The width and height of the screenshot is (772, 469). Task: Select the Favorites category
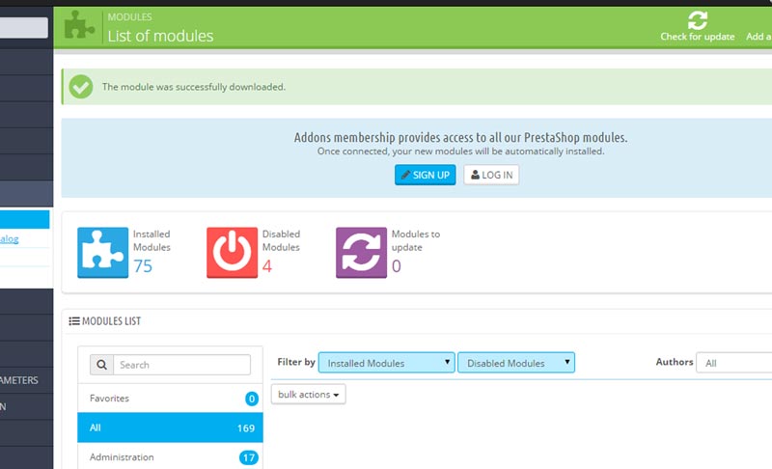pos(171,399)
